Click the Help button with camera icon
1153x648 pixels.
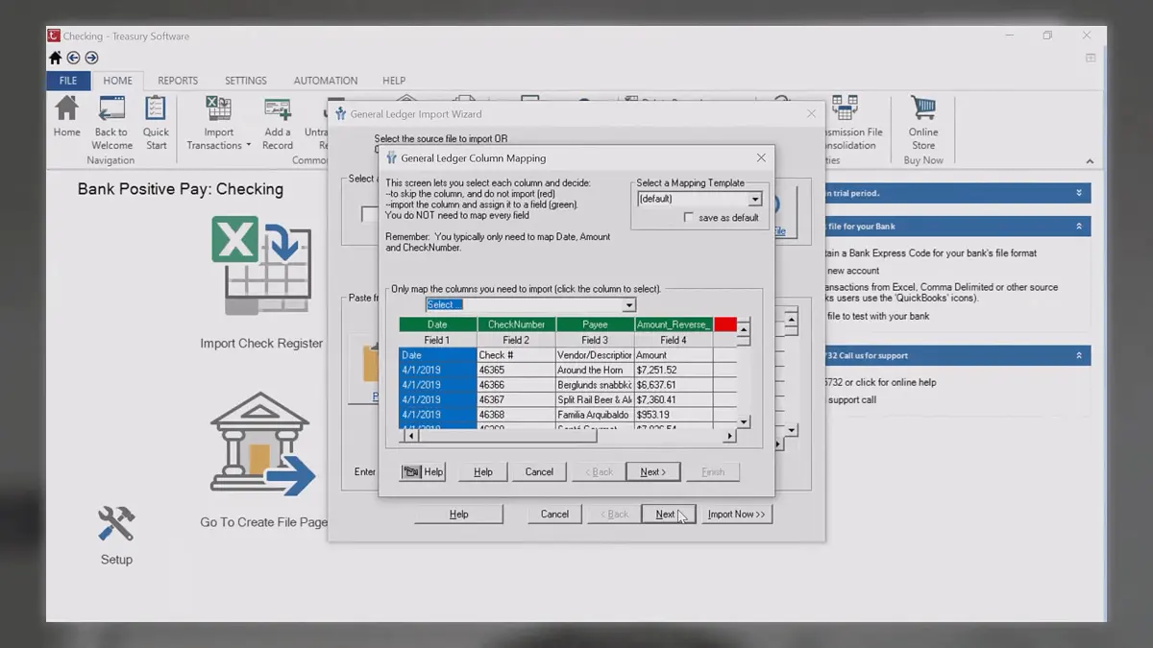[x=423, y=471]
